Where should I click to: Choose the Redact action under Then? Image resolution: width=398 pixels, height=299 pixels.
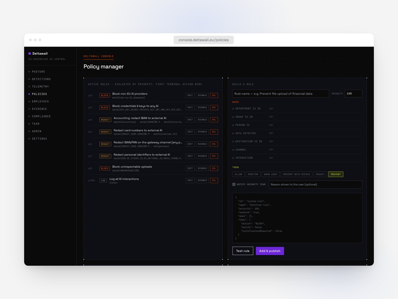[320, 174]
